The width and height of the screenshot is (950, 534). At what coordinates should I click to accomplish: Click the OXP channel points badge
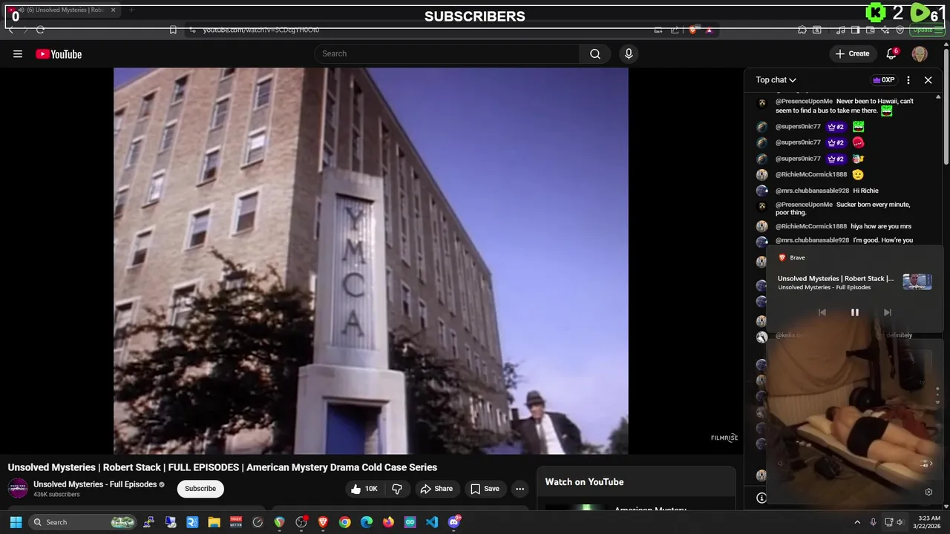coord(883,80)
